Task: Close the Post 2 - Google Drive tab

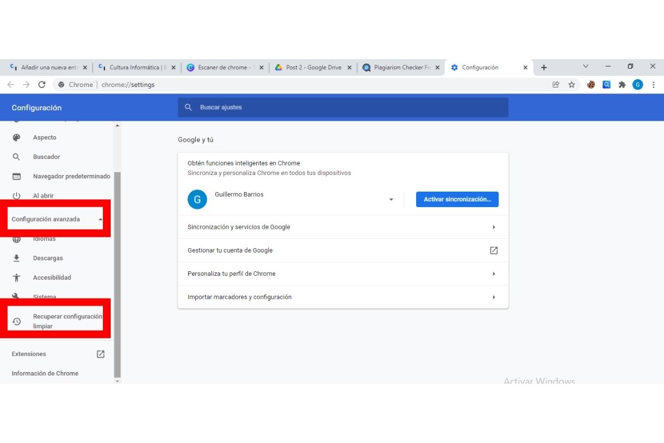Action: (349, 68)
